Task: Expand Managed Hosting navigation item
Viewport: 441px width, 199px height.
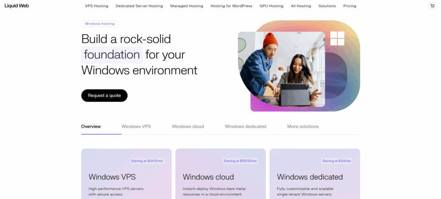Action: click(187, 6)
